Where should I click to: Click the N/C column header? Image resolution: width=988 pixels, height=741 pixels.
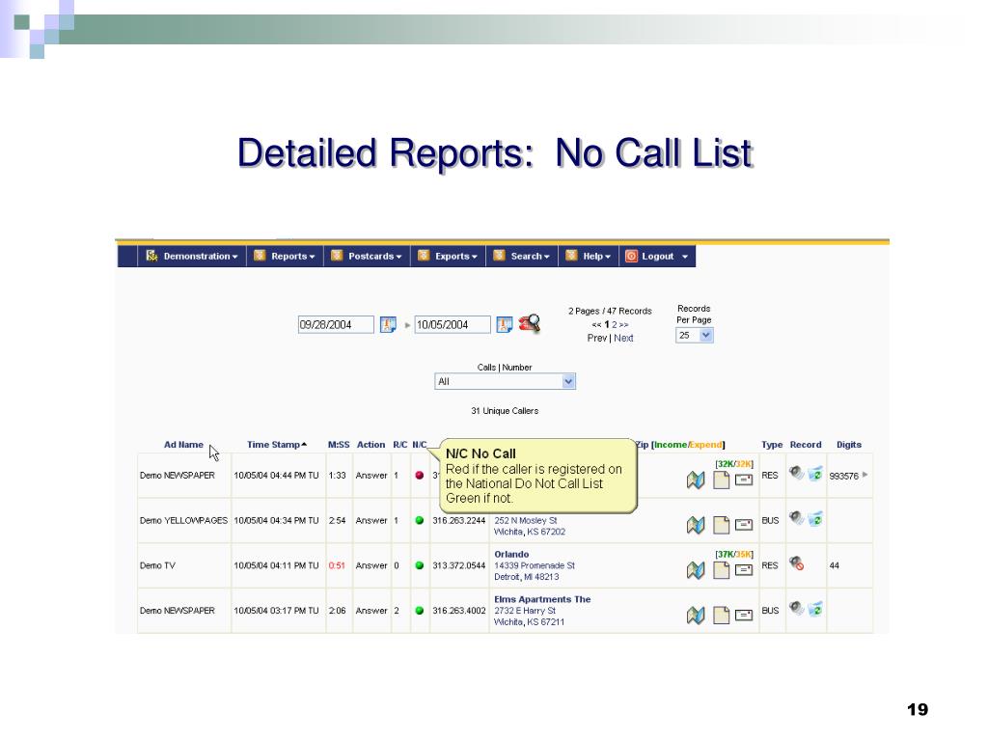point(420,444)
